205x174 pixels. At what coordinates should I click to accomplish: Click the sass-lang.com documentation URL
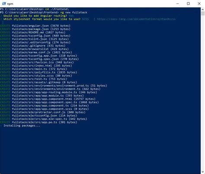136,19
